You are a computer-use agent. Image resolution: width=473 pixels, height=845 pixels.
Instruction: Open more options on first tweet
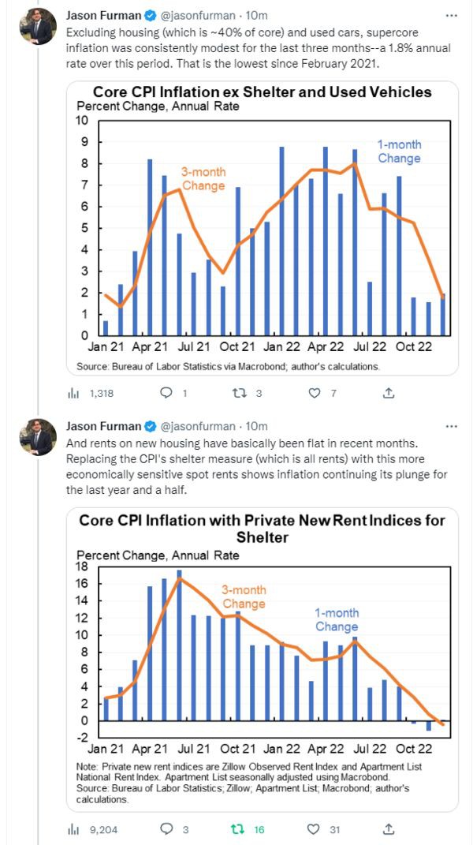pyautogui.click(x=451, y=15)
